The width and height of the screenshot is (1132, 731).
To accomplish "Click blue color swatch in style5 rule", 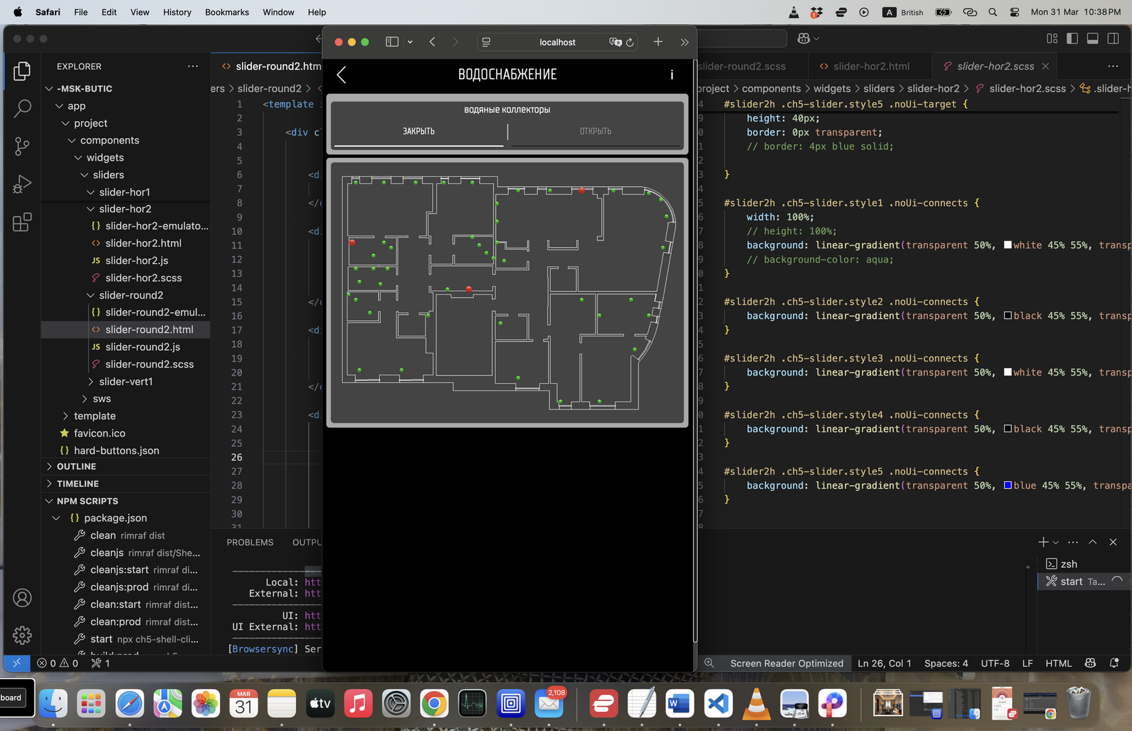I will coord(1007,485).
